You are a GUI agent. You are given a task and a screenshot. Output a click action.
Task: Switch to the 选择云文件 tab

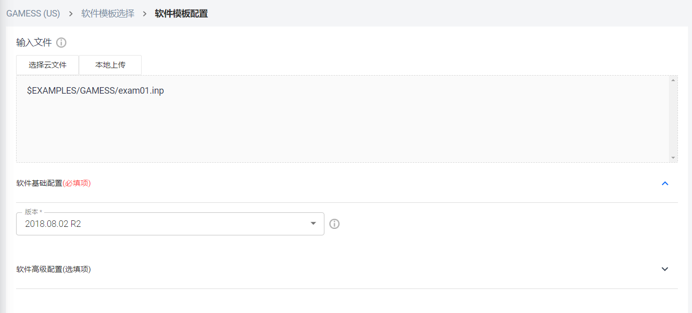pyautogui.click(x=48, y=65)
